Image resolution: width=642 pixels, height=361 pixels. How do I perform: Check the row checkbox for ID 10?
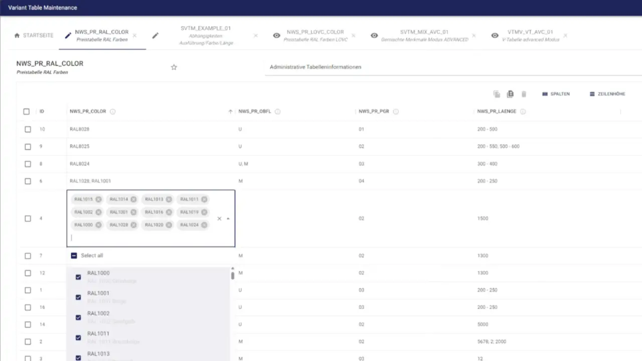[28, 129]
